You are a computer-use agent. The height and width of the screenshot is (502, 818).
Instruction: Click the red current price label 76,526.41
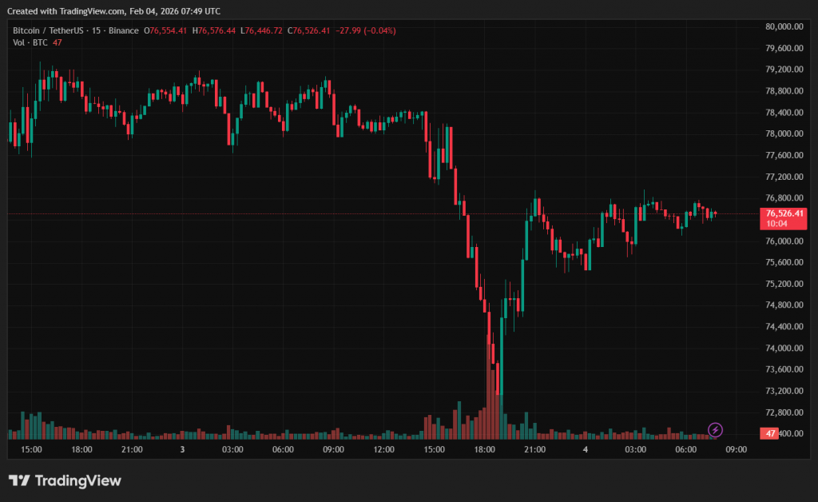pos(784,213)
